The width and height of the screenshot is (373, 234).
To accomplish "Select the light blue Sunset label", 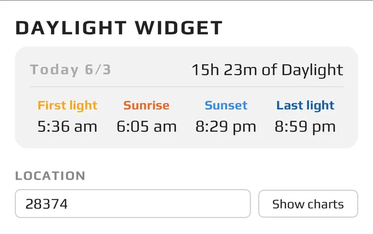I will coord(226,105).
